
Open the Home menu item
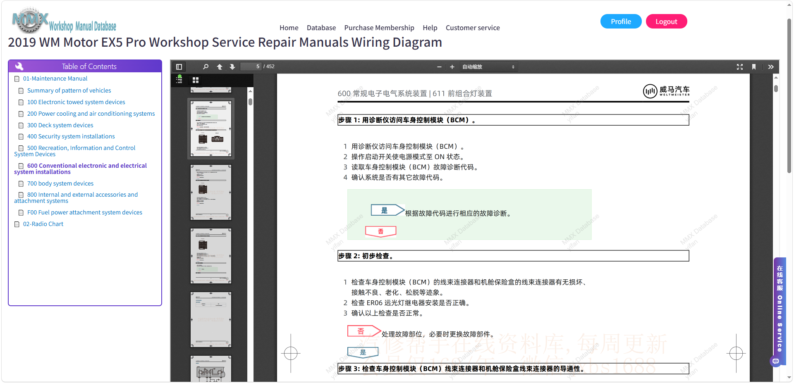coord(289,28)
